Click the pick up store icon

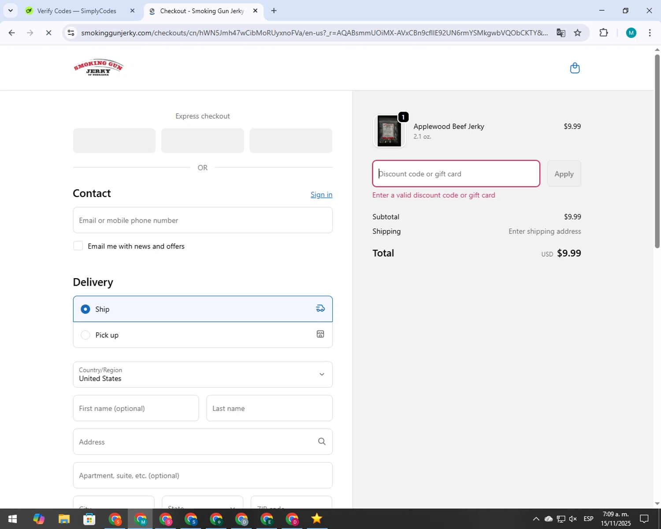point(320,334)
